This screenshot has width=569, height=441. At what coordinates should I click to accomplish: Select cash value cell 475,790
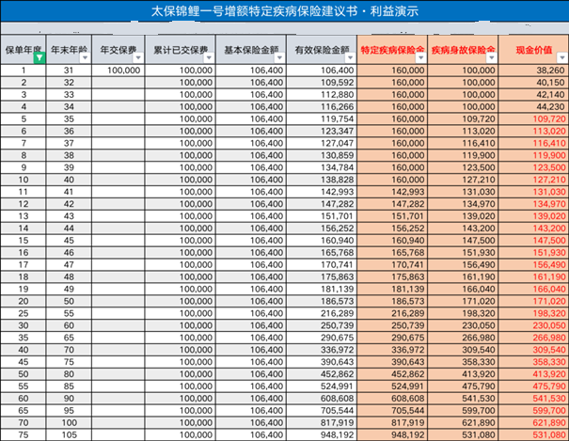[x=534, y=386]
